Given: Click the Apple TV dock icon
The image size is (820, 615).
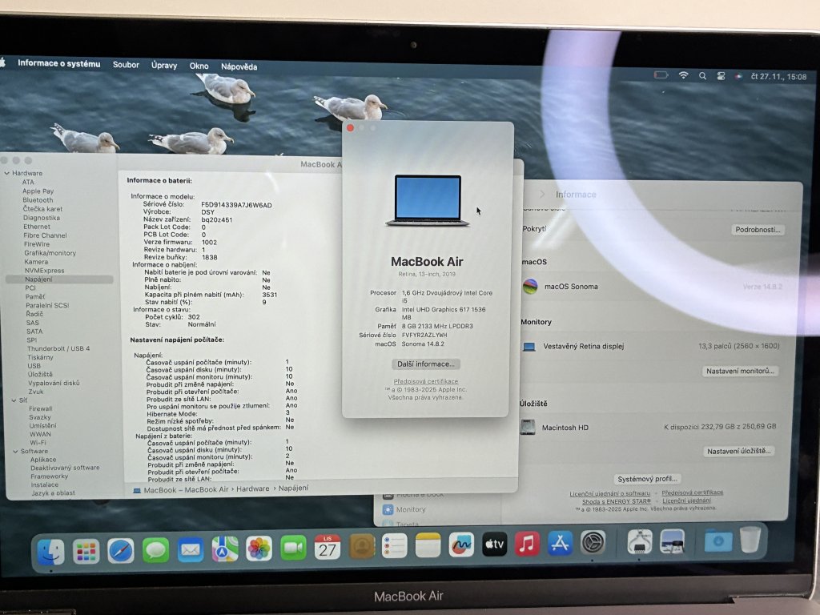Looking at the screenshot, I should click(494, 545).
